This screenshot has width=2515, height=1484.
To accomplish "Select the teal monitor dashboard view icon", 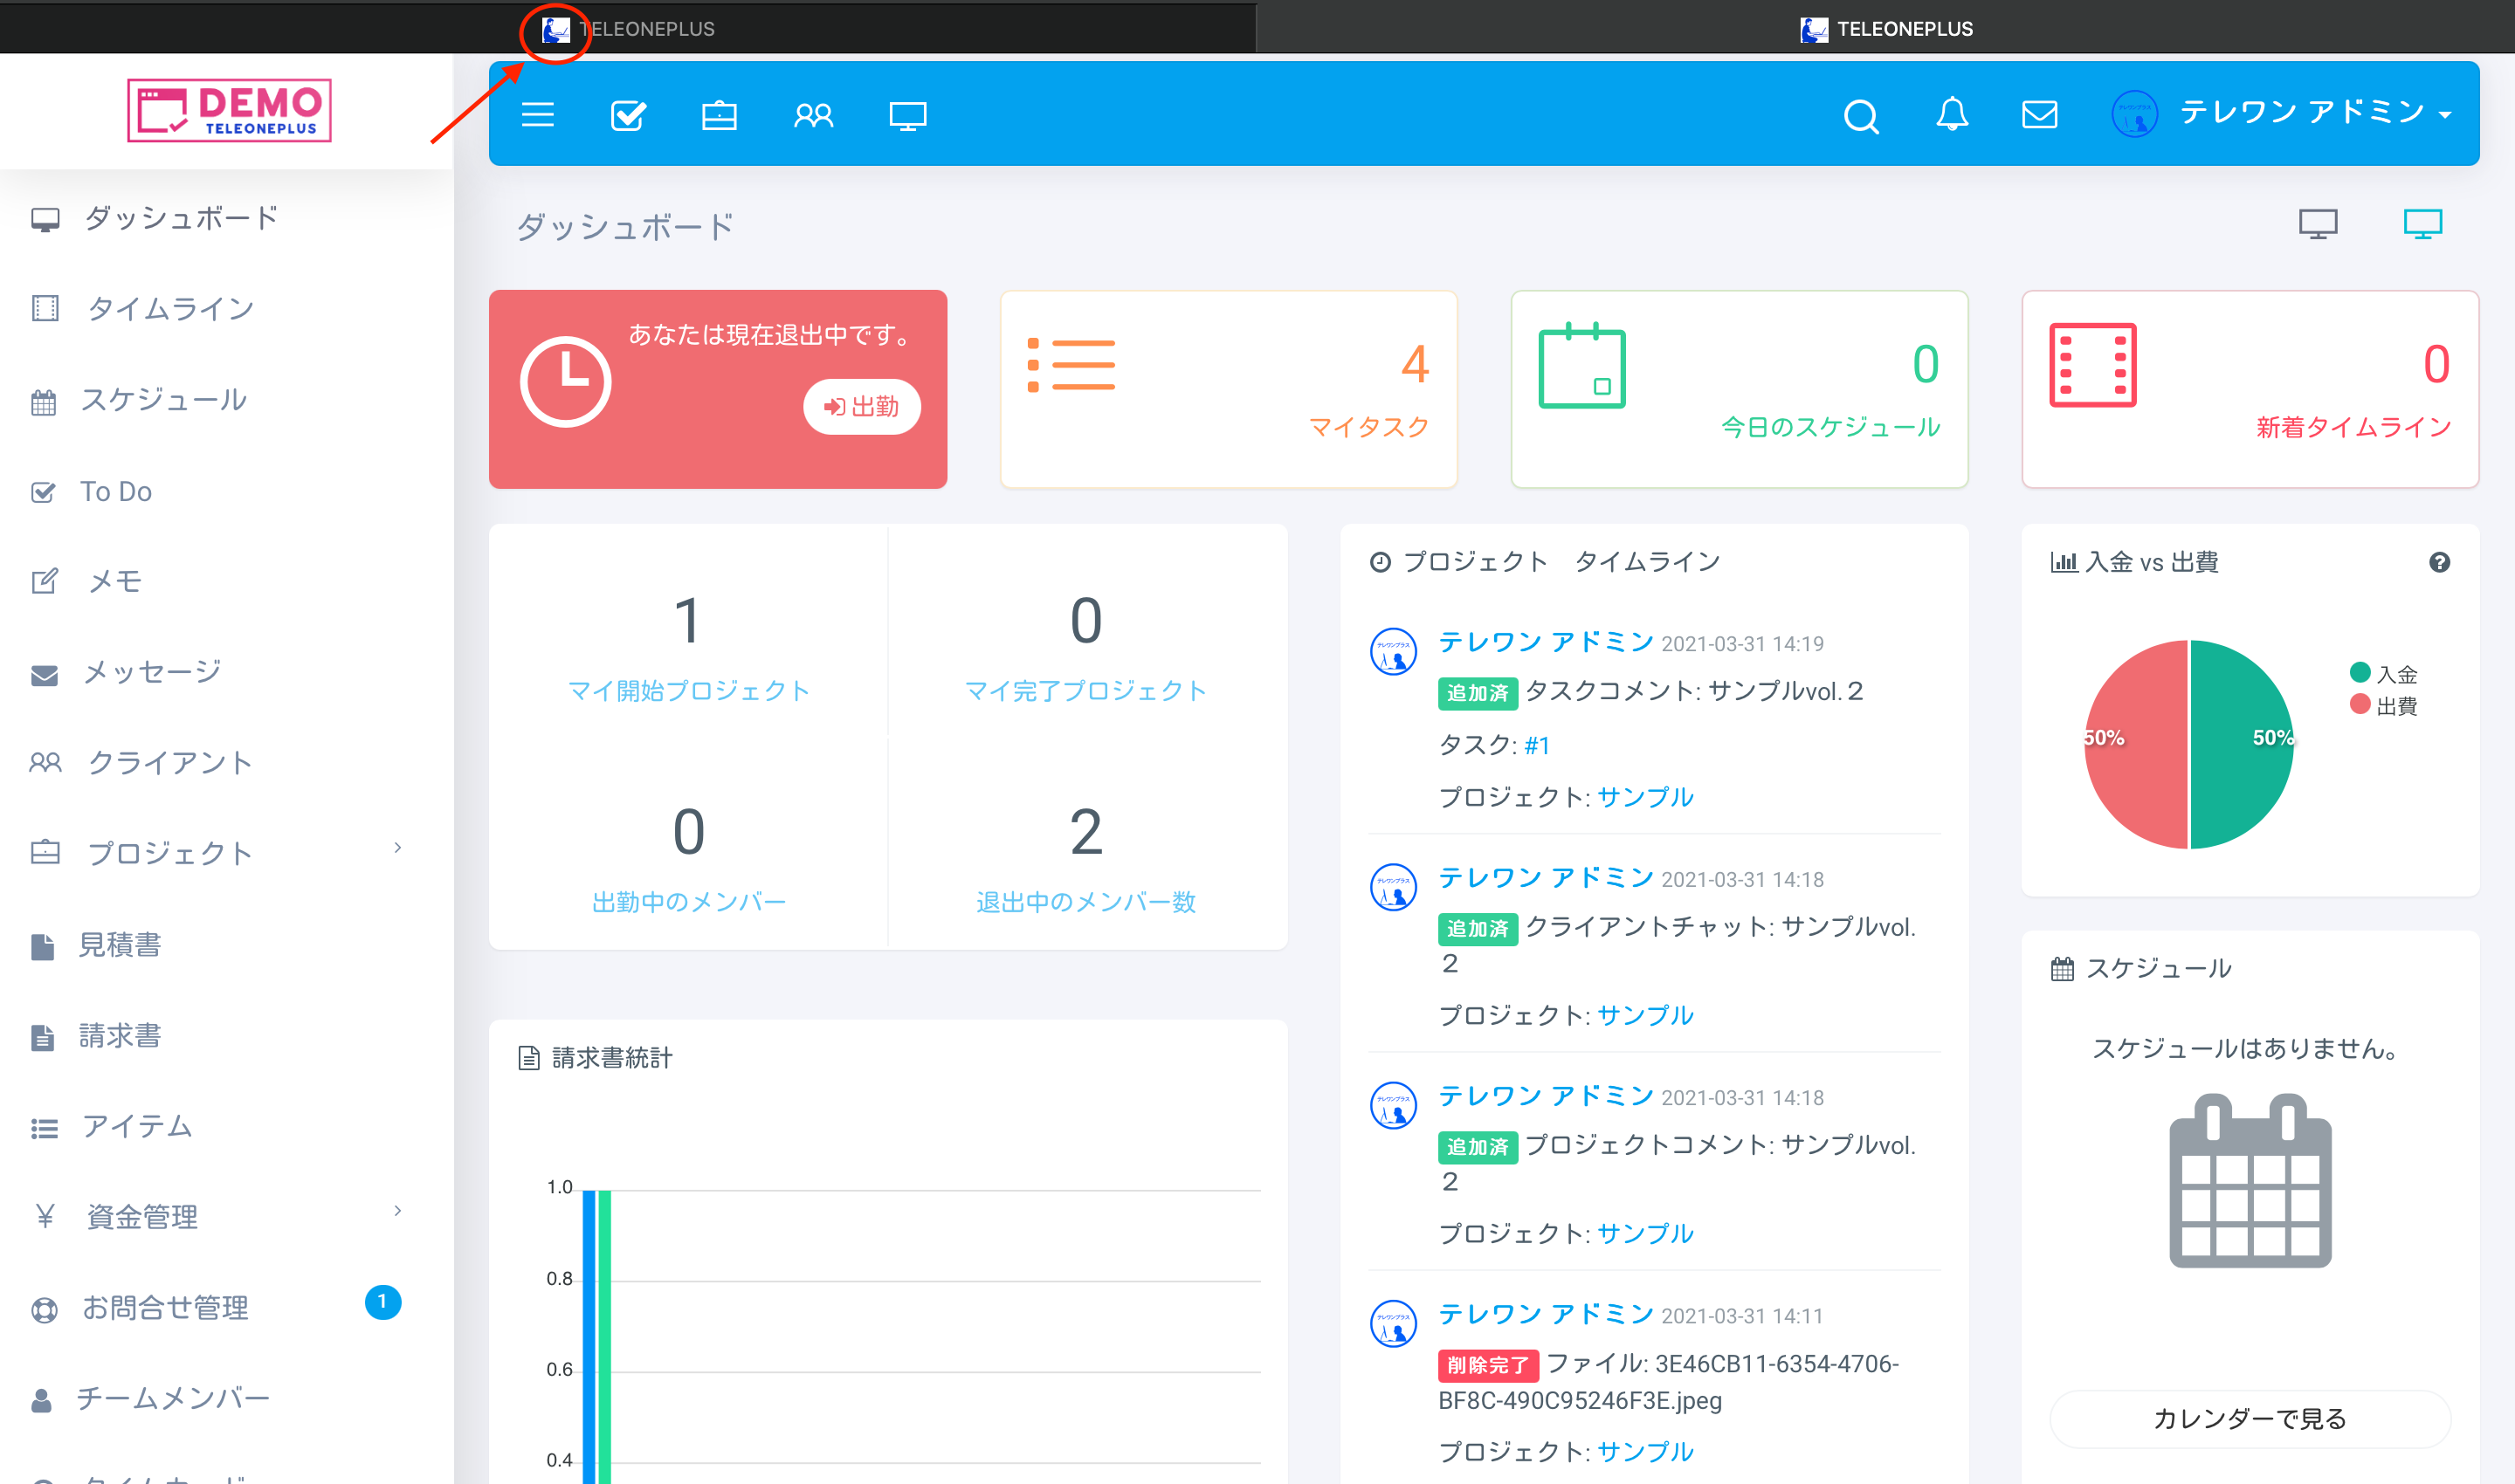I will tap(2423, 224).
